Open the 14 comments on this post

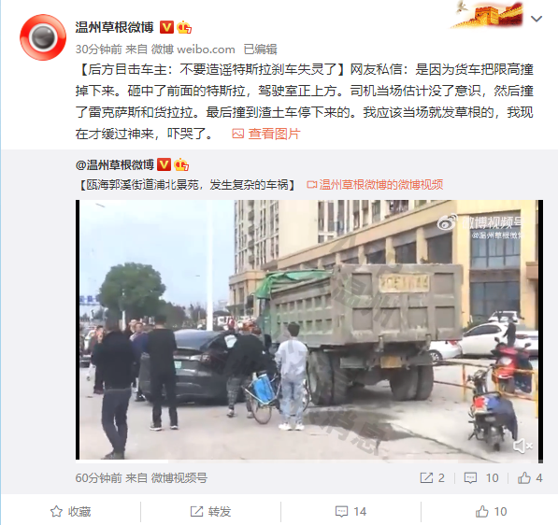click(351, 512)
